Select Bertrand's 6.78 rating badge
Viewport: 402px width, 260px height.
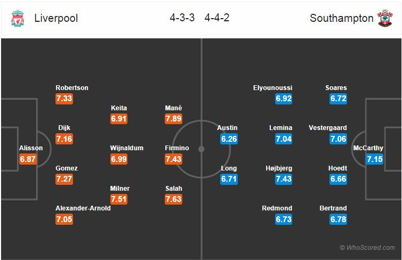pos(337,219)
